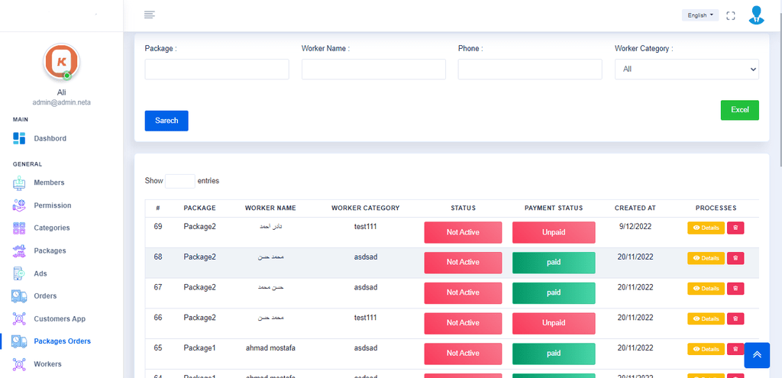782x378 pixels.
Task: Click the Packages Orders sidebar icon
Action: [19, 341]
